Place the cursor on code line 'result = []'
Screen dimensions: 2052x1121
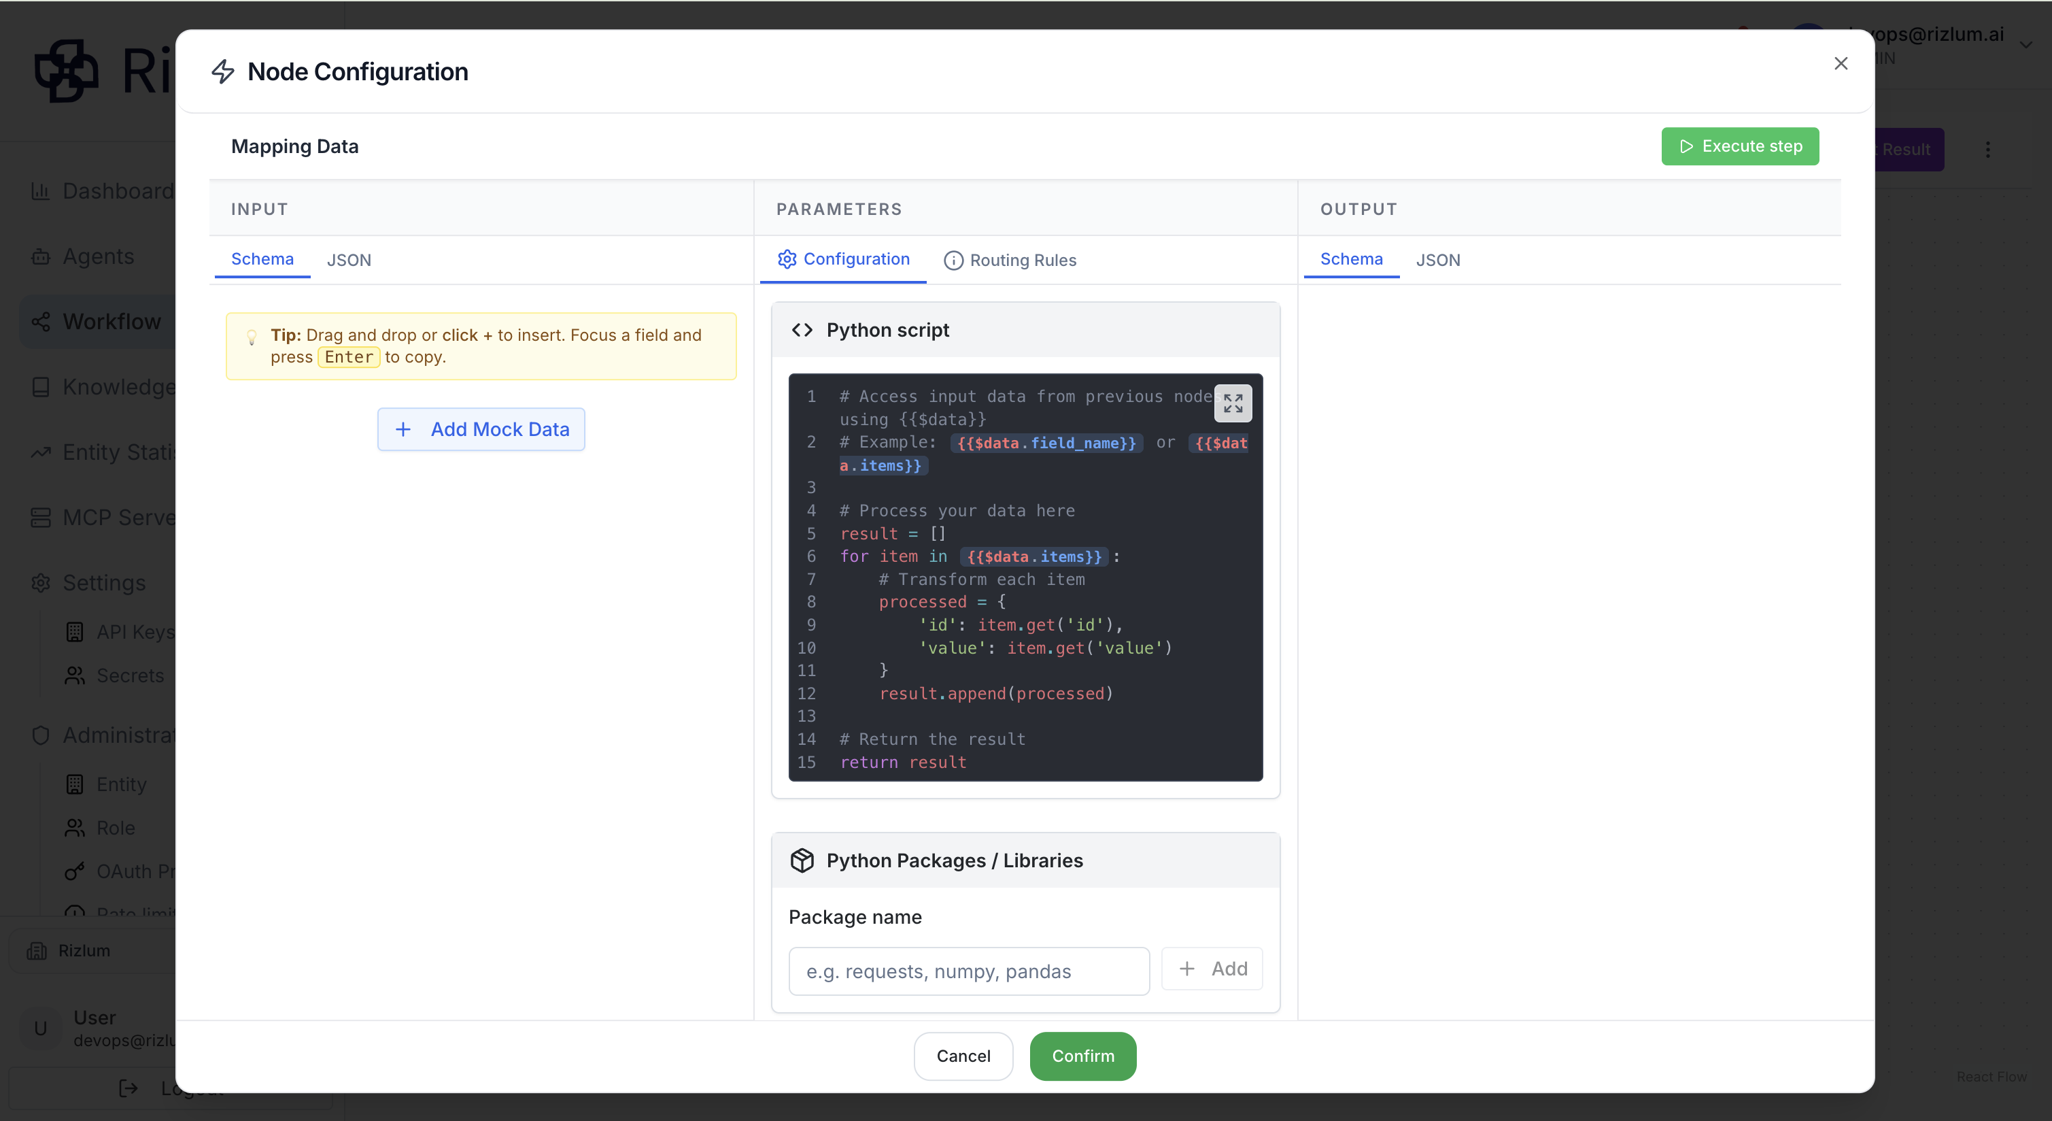click(892, 534)
